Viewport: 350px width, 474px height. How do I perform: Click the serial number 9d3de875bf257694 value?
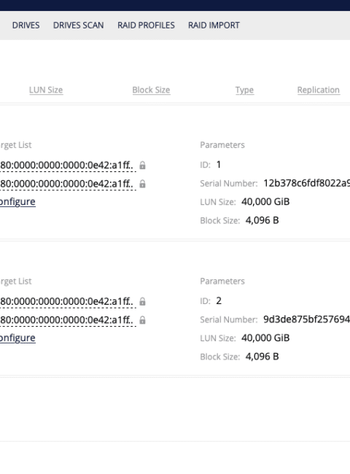coord(306,319)
